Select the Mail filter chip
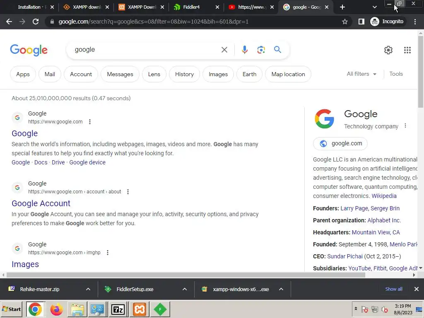Screen dimensions: 424x318 point(50,74)
